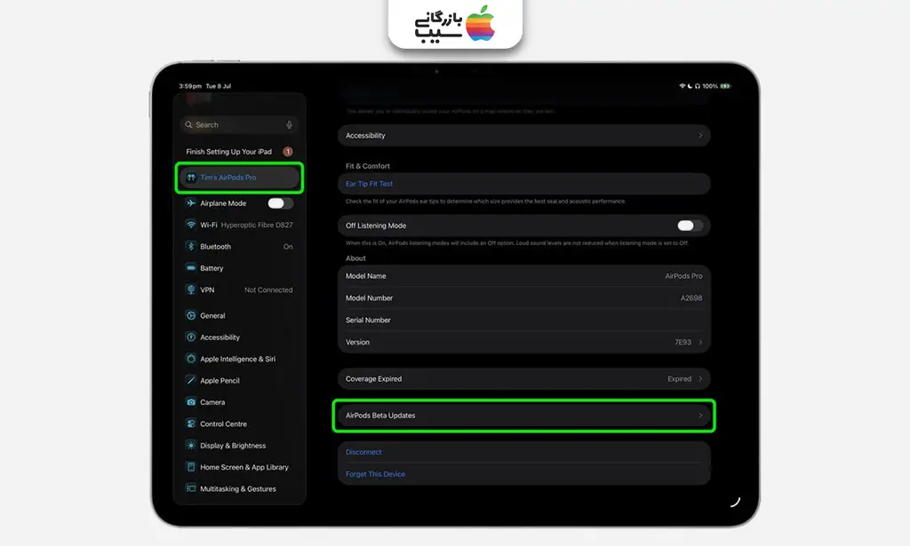Click the Display & Brightness sun icon
Viewport: 910px width, 546px height.
click(191, 445)
